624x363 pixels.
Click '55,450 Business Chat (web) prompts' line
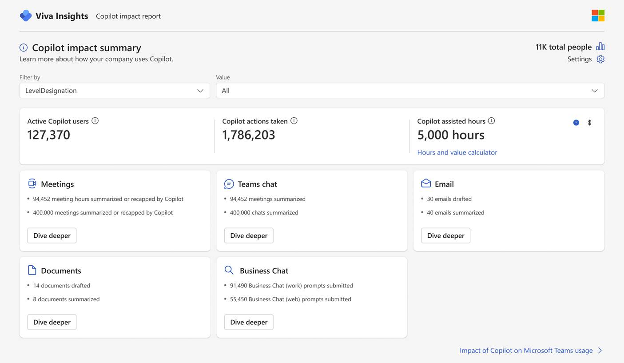point(290,299)
